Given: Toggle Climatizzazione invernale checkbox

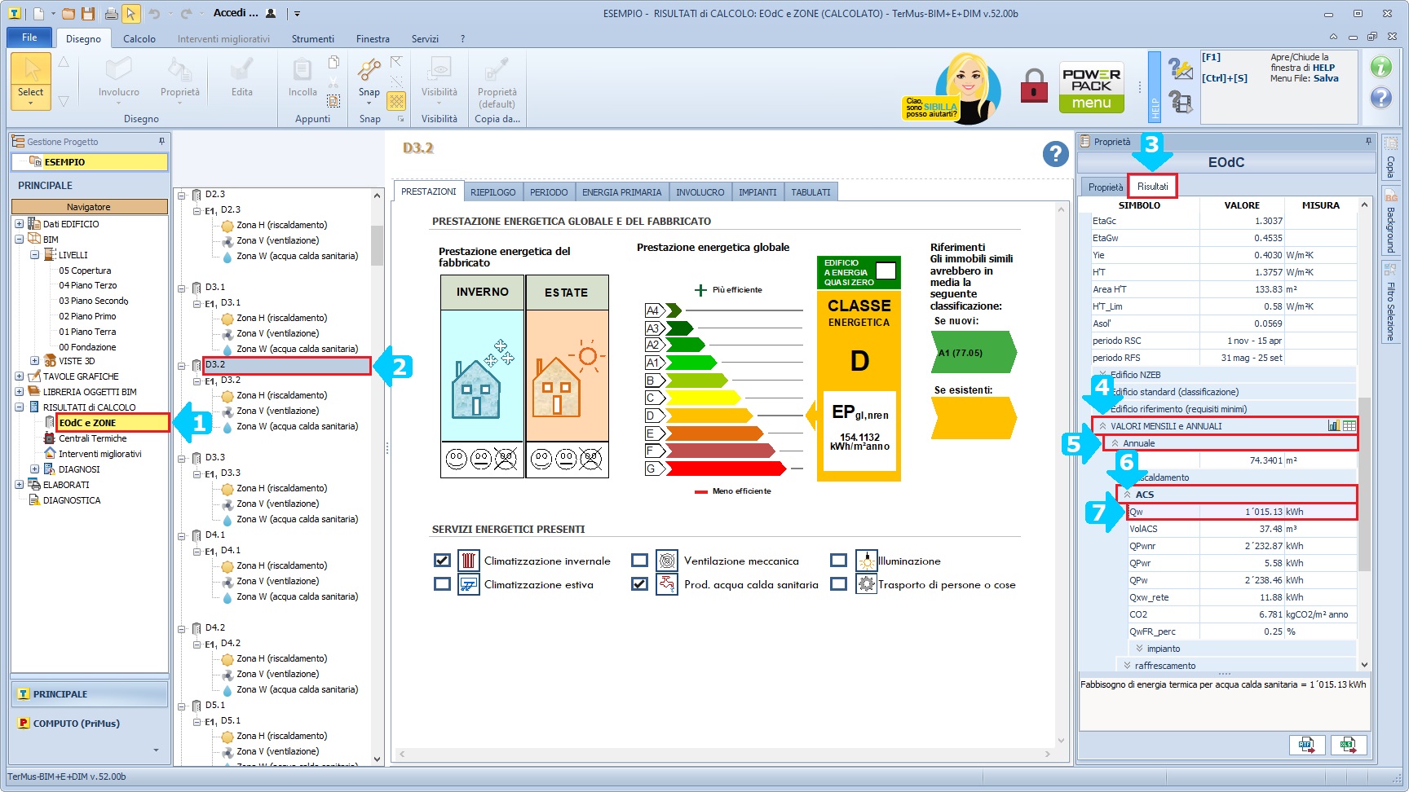Looking at the screenshot, I should click(x=442, y=561).
